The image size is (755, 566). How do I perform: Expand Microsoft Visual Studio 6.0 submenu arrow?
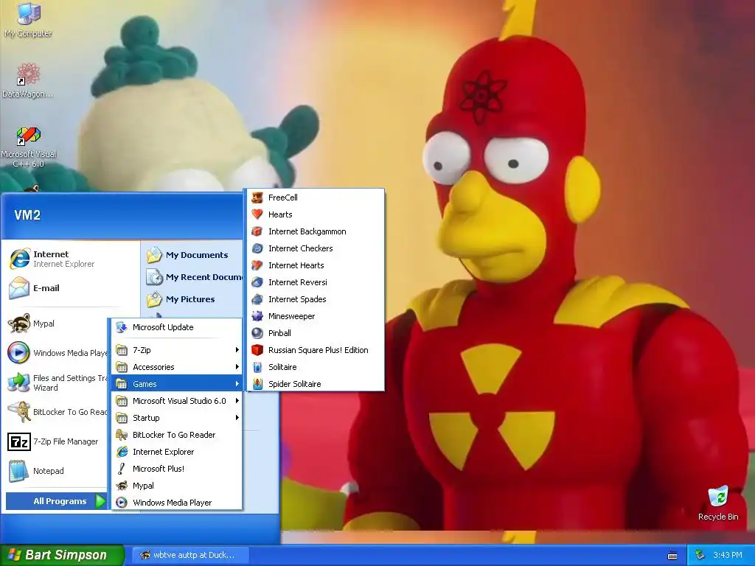(237, 401)
